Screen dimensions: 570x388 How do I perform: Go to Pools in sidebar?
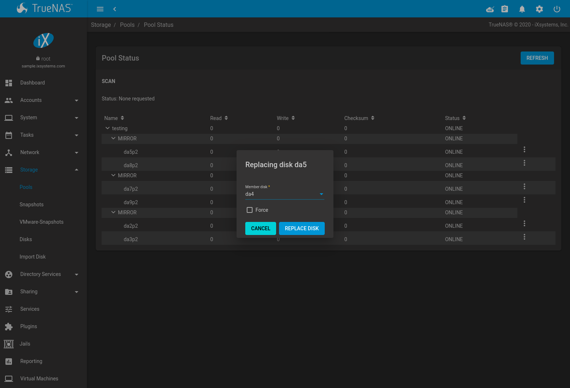click(26, 187)
